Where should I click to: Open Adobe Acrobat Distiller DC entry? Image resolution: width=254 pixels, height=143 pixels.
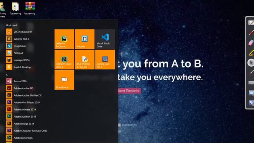click(x=27, y=95)
